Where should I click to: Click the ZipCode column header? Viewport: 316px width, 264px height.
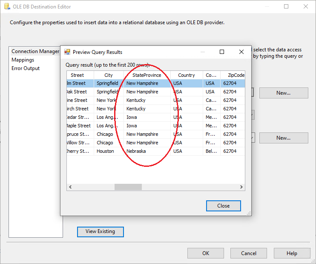point(233,75)
